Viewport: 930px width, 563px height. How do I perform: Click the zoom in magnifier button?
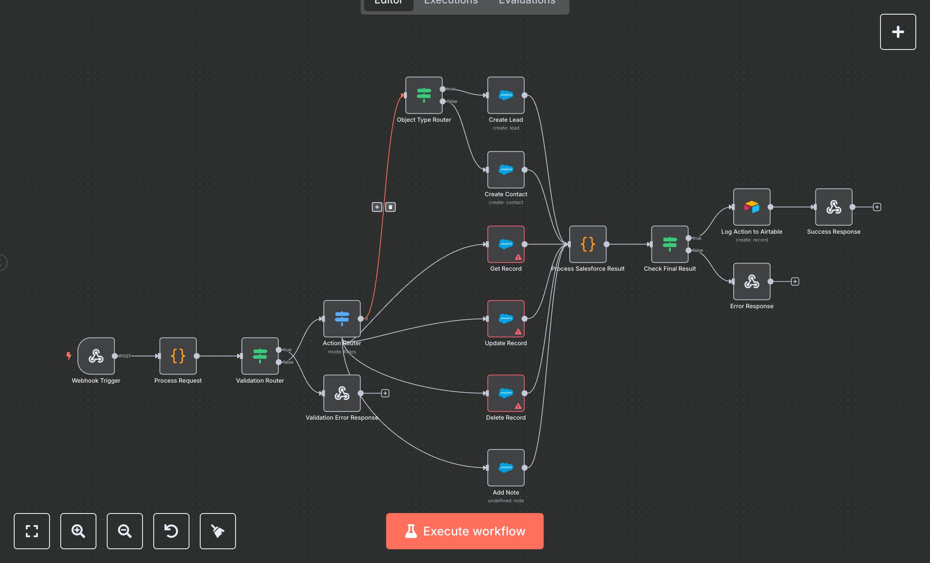tap(78, 531)
